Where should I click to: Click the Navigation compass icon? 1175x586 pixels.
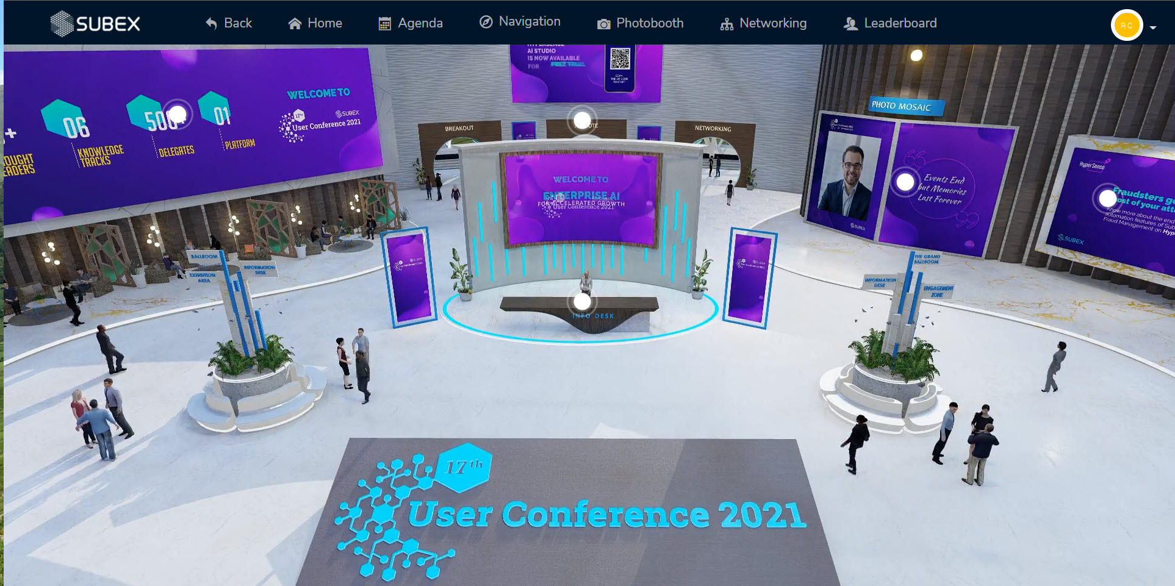pyautogui.click(x=486, y=22)
